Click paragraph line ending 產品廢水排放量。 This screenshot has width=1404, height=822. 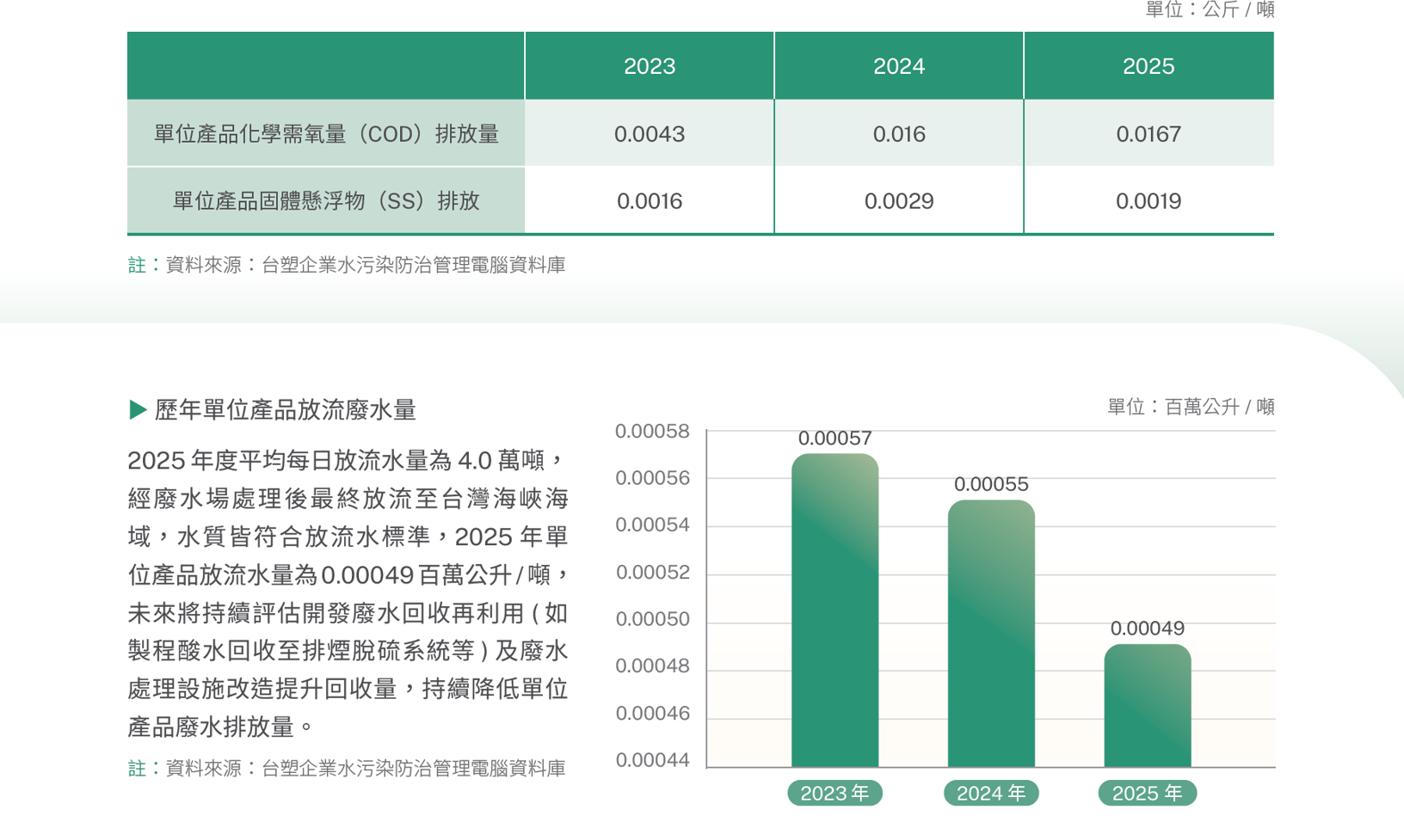221,727
